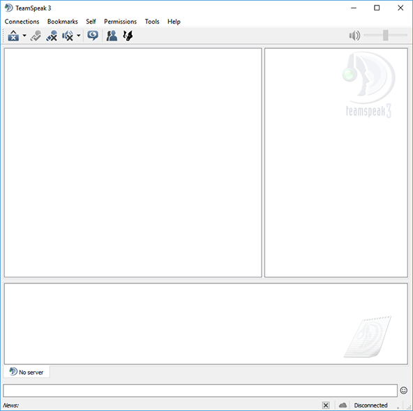Click the TeamSpeak 3 title bar icon
This screenshot has height=411, width=413.
(x=8, y=8)
